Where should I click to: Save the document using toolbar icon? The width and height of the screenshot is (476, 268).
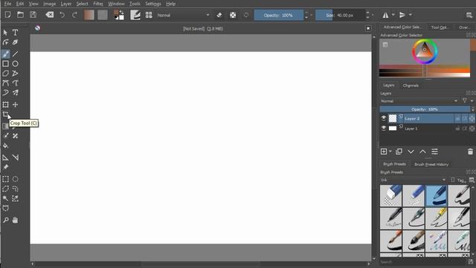click(x=33, y=15)
